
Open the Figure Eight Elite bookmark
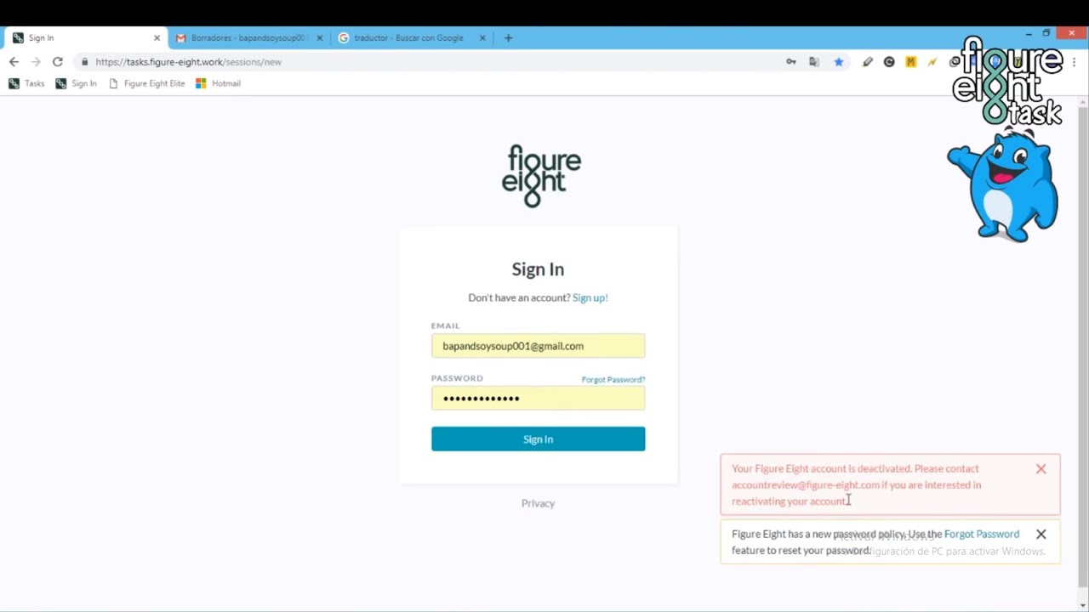146,83
